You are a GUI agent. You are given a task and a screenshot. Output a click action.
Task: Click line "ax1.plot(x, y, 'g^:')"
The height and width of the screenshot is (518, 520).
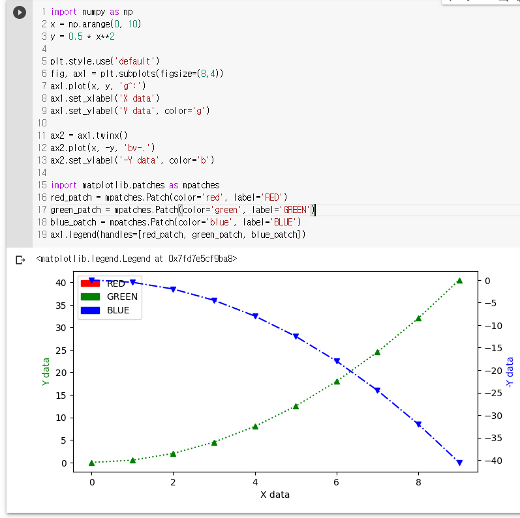[x=98, y=86]
